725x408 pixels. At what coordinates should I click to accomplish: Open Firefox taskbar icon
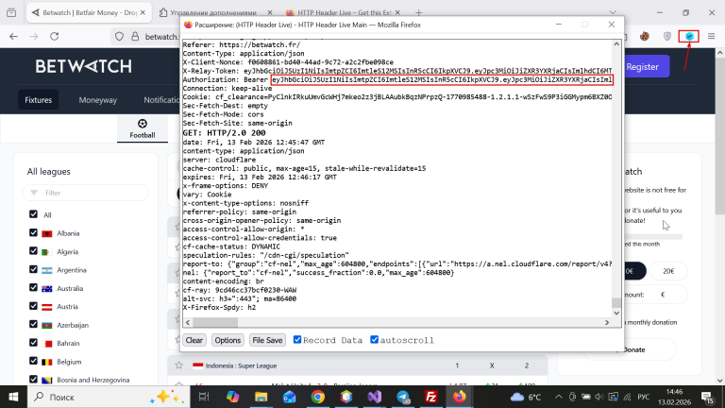pyautogui.click(x=459, y=397)
